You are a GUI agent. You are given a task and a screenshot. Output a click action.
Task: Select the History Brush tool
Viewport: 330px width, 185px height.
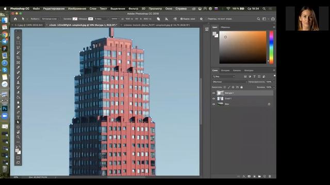click(18, 87)
